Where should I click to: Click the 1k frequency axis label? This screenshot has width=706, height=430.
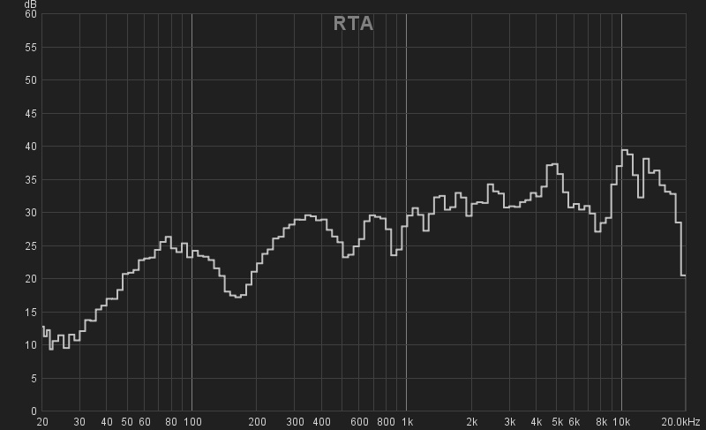pyautogui.click(x=407, y=422)
